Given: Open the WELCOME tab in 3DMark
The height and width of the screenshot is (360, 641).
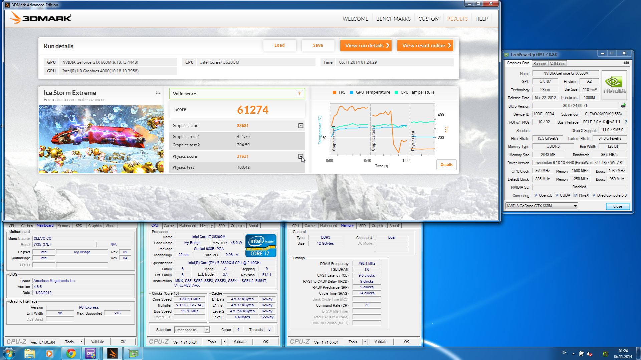Looking at the screenshot, I should pos(356,19).
